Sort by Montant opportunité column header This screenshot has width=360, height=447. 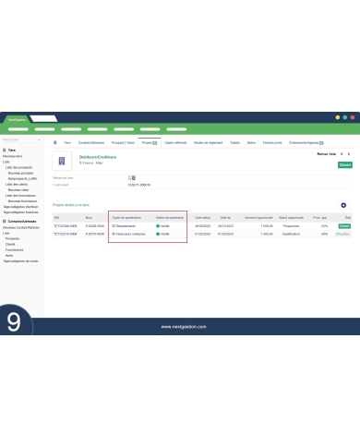[x=258, y=218]
